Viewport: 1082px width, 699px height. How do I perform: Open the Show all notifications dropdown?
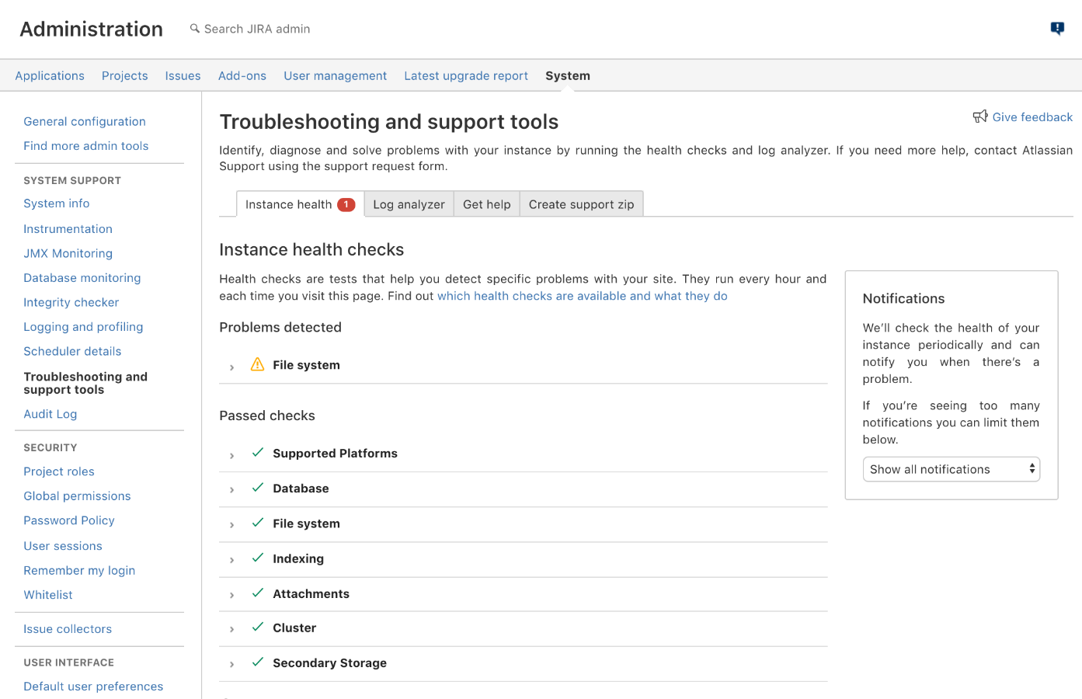[951, 469]
